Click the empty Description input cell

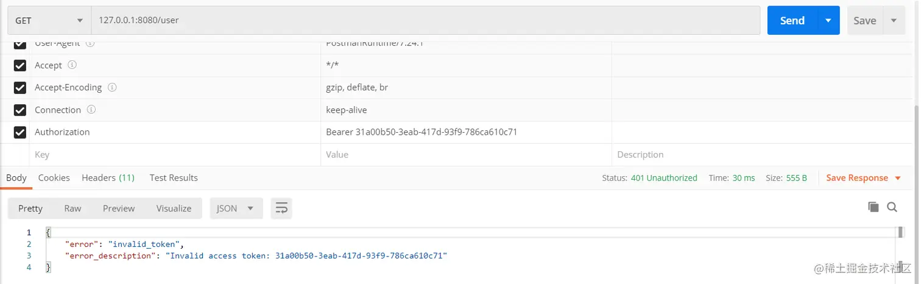(x=761, y=155)
